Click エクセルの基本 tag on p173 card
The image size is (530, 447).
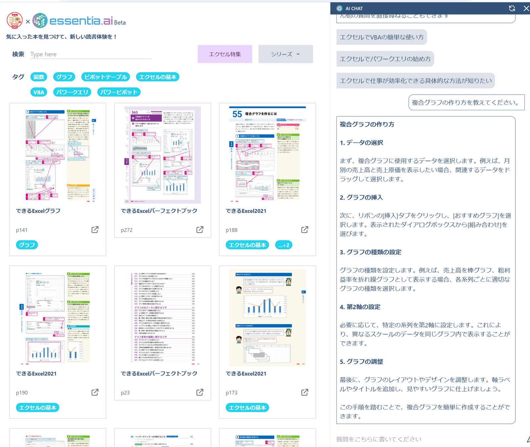click(247, 408)
